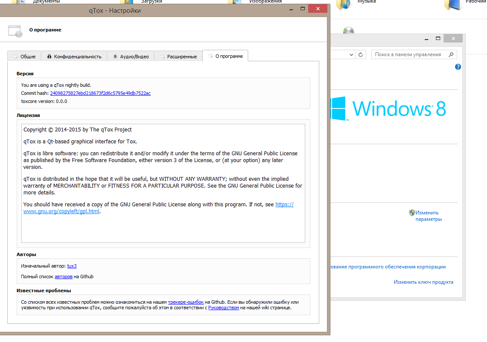Click the Авторы section heading
This screenshot has width=487, height=342.
pyautogui.click(x=26, y=254)
